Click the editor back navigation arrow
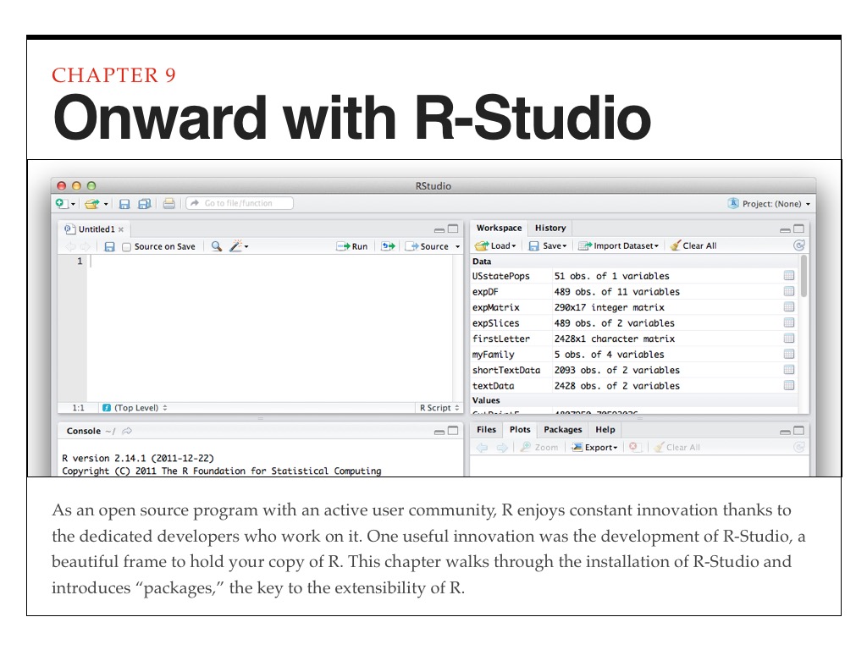 (70, 246)
